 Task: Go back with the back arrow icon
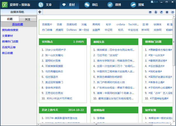(150, 12)
